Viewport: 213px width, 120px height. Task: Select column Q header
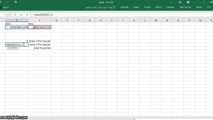tap(200, 20)
